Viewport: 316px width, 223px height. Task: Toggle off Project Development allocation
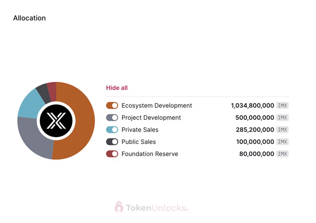pos(112,118)
